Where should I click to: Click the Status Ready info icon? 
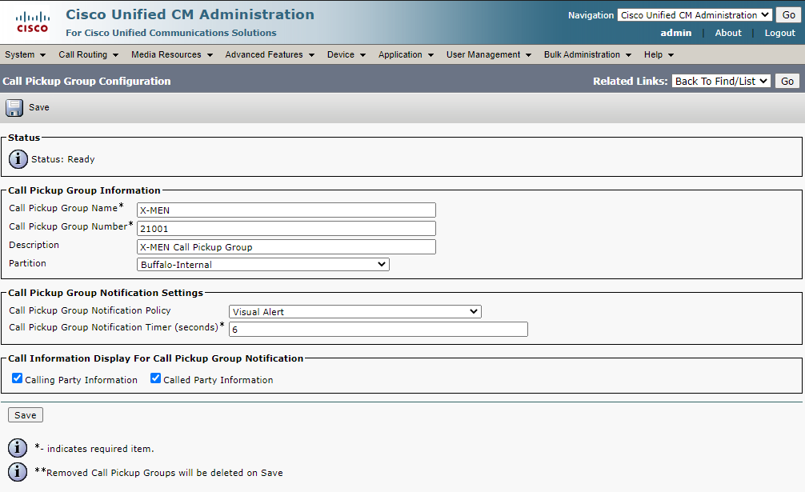pyautogui.click(x=18, y=159)
